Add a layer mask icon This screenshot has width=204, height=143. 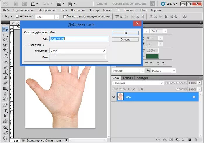[x=171, y=140]
